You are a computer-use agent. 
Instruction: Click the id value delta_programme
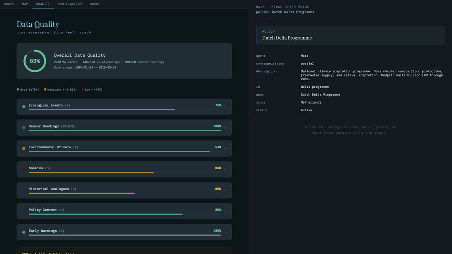(x=315, y=87)
